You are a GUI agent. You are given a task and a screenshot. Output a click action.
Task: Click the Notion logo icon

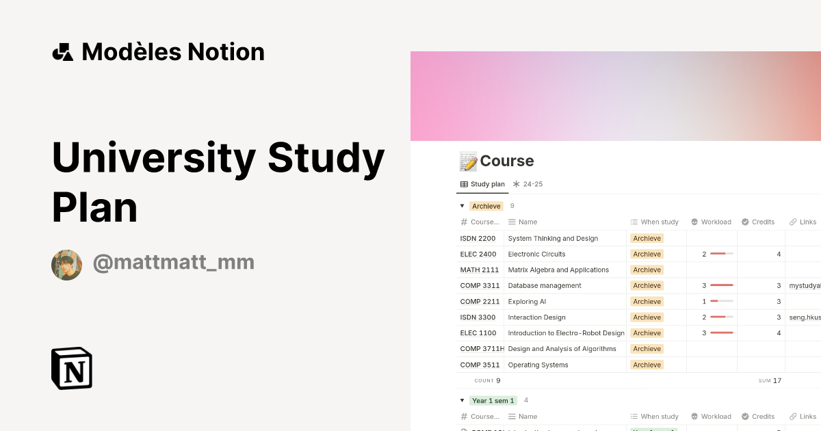72,368
